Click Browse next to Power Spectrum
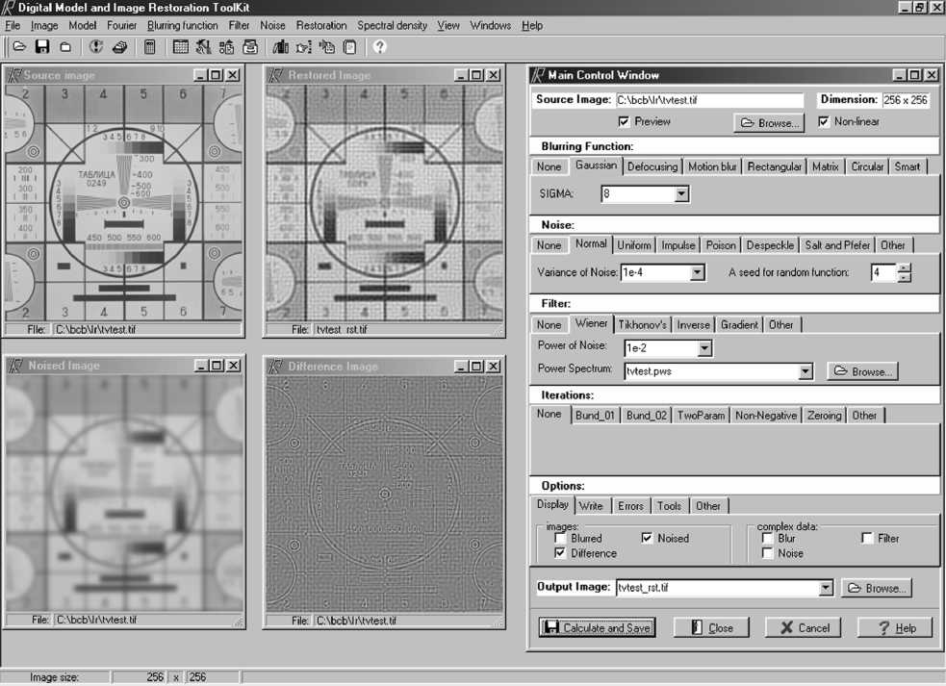 click(862, 371)
